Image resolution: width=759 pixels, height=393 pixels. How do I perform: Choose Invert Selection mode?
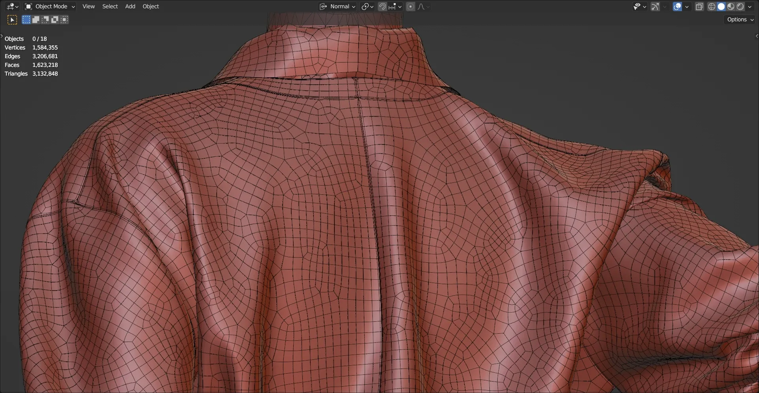pyautogui.click(x=55, y=19)
